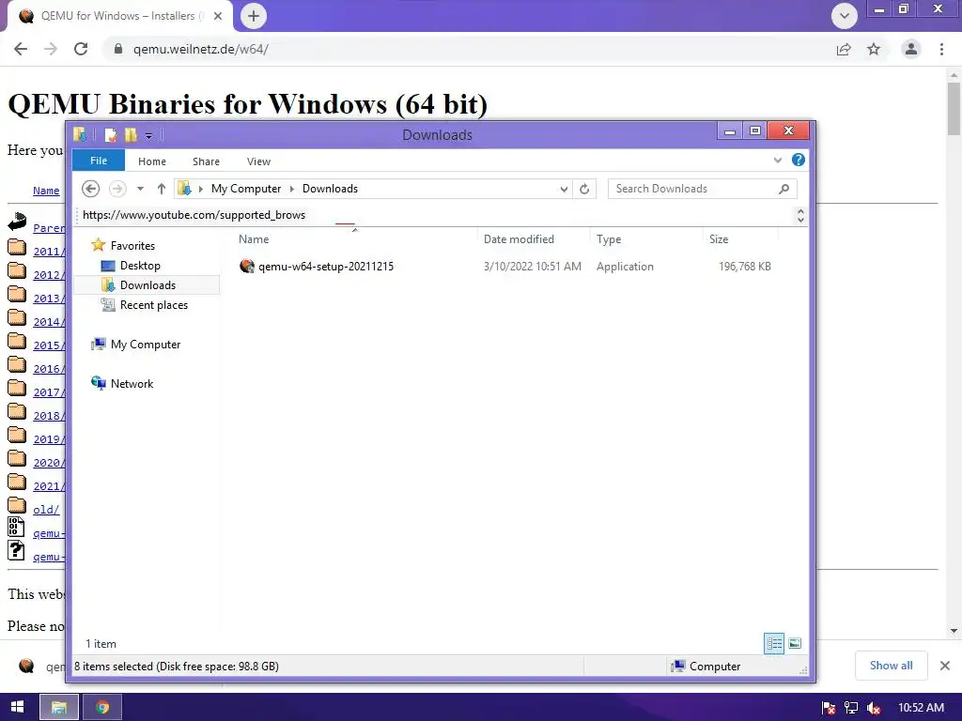Reload the QEMU page in Chrome
The height and width of the screenshot is (721, 962).
point(81,49)
